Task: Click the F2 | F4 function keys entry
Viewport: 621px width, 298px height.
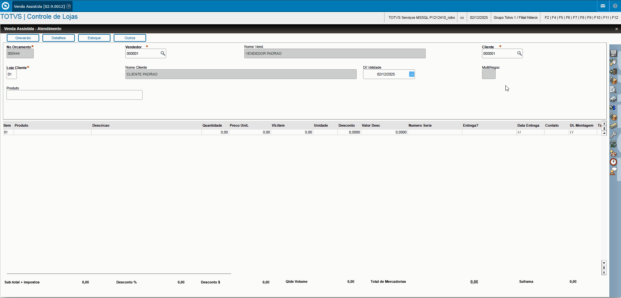Action: [x=581, y=17]
